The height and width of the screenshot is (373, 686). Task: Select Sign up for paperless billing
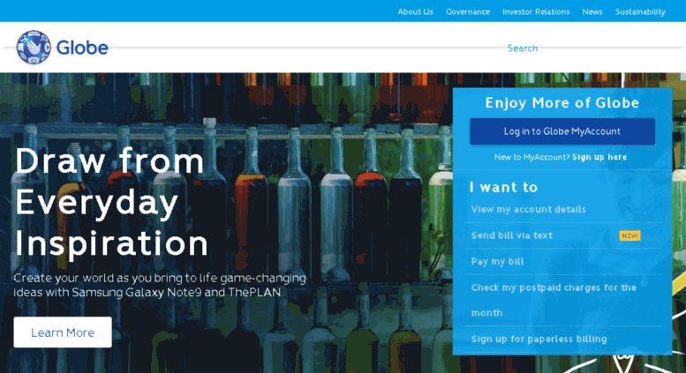(x=539, y=339)
